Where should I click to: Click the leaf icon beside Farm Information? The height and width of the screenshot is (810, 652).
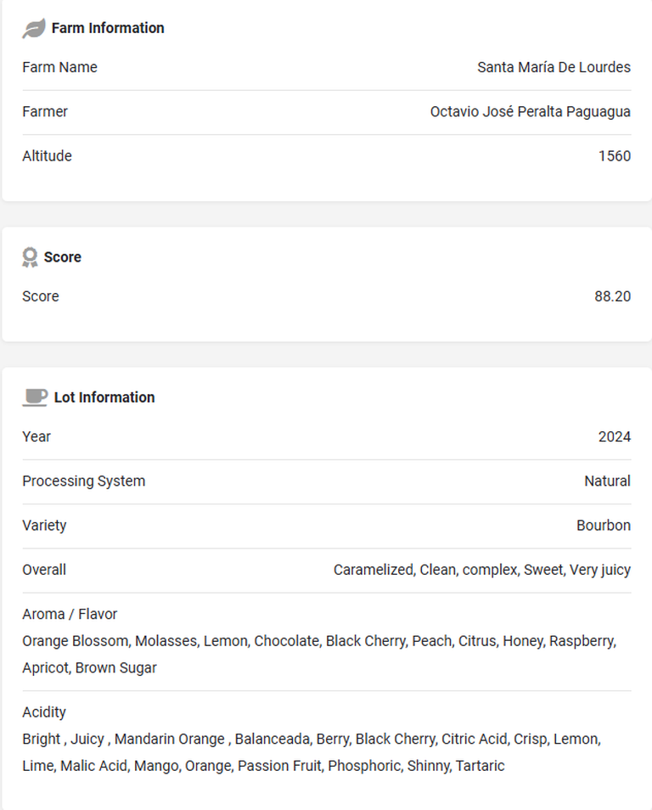point(34,28)
